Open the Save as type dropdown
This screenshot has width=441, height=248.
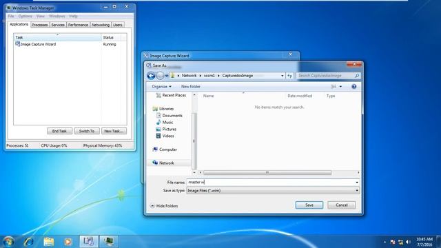coord(273,191)
